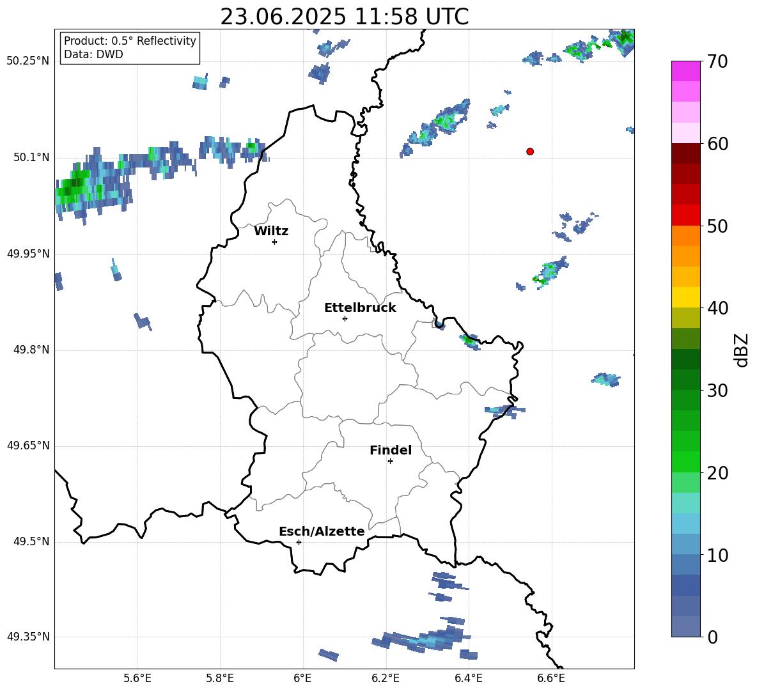The width and height of the screenshot is (757, 691).
Task: Click the cross marker below the Wiltz label
Action: 275,242
